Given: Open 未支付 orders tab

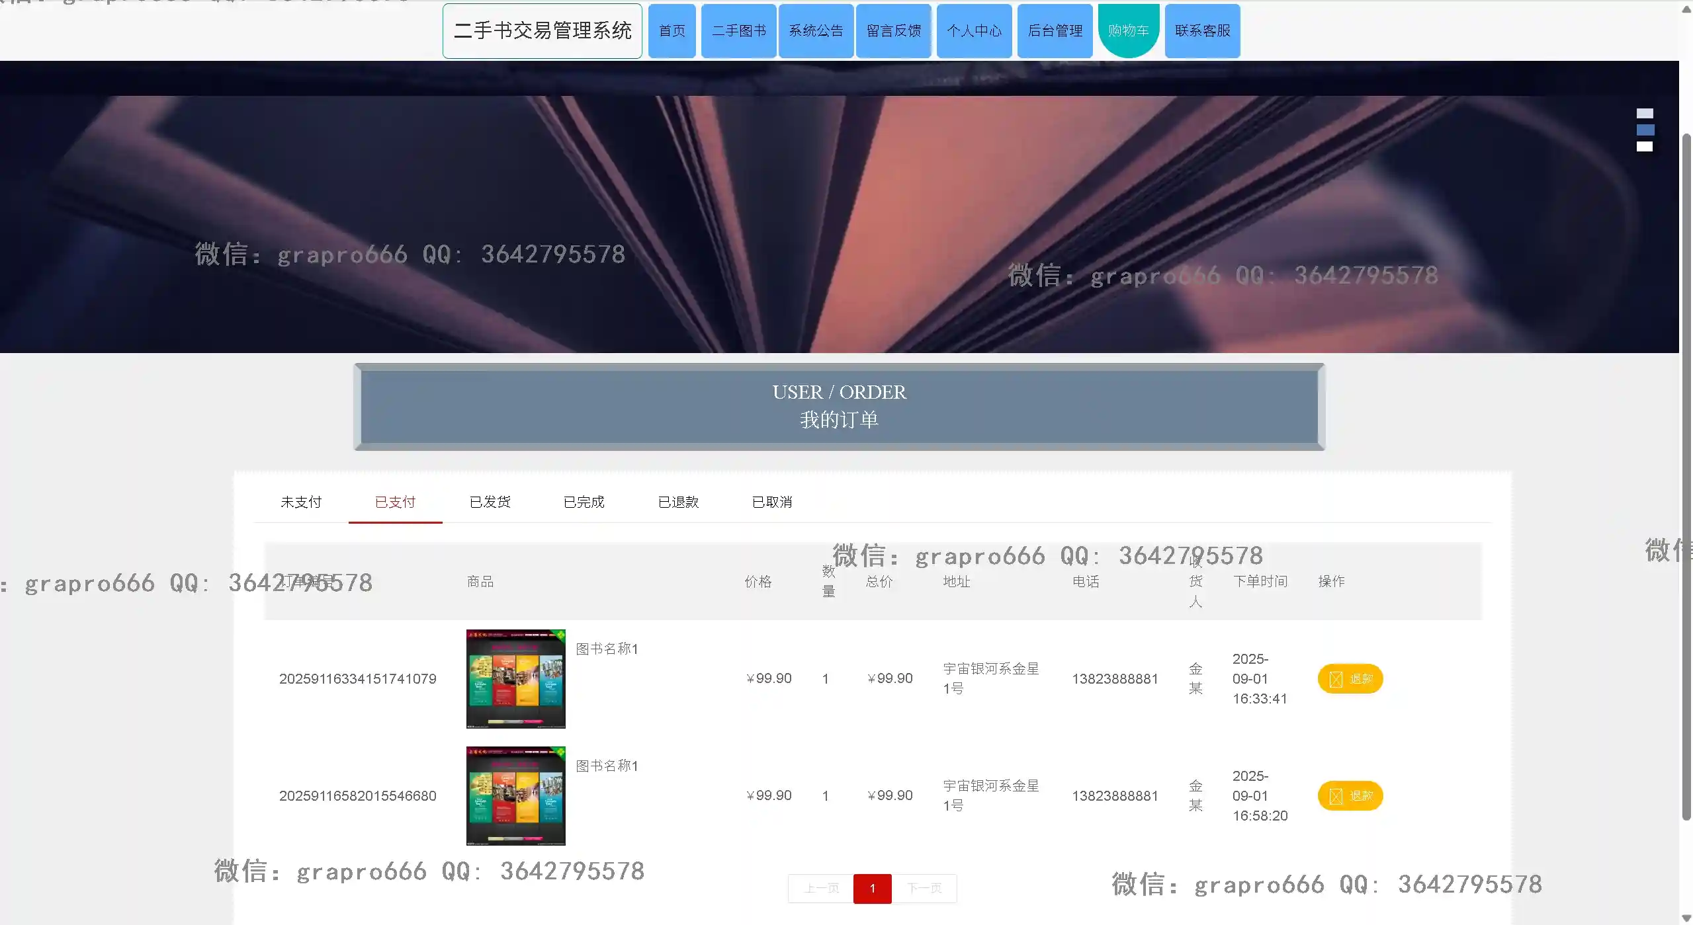Looking at the screenshot, I should [301, 503].
